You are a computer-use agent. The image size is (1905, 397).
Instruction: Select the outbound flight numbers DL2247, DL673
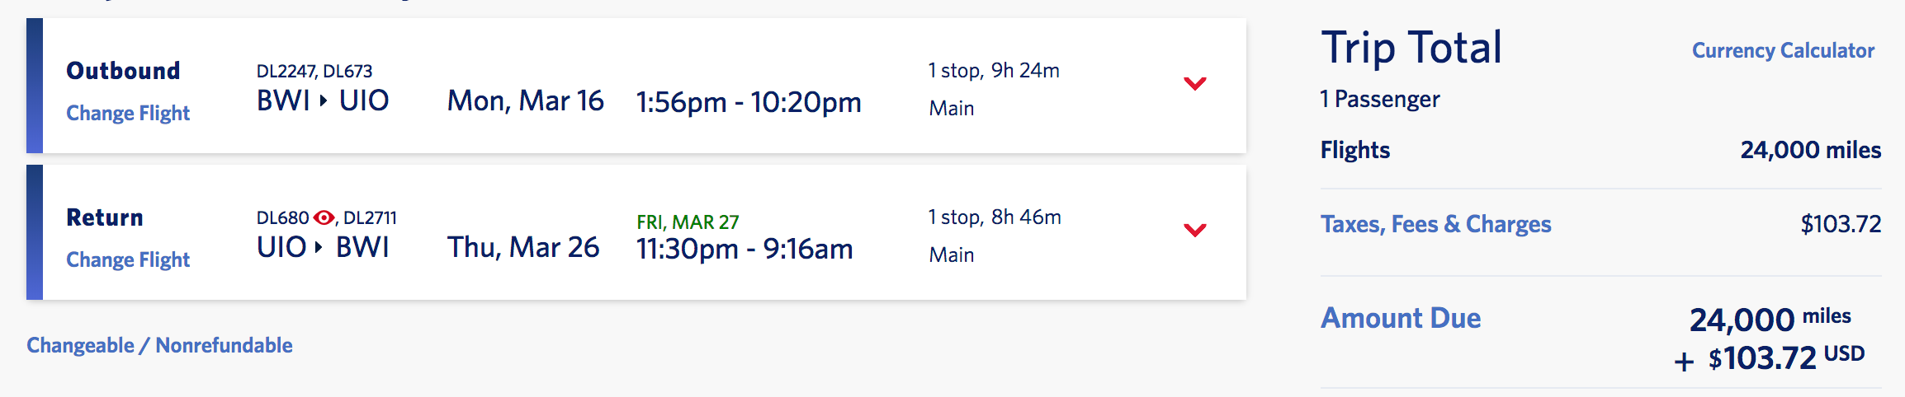[x=314, y=71]
